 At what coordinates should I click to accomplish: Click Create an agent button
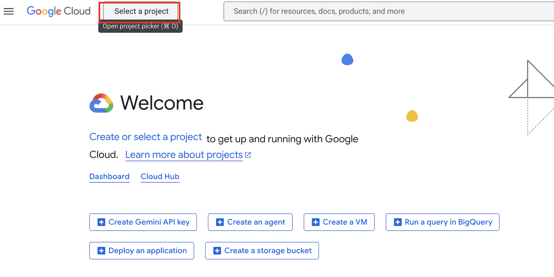click(x=250, y=222)
